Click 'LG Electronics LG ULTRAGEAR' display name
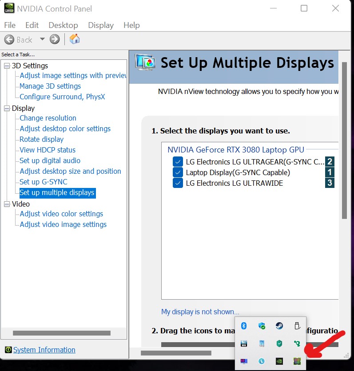The width and height of the screenshot is (354, 371). coord(255,162)
